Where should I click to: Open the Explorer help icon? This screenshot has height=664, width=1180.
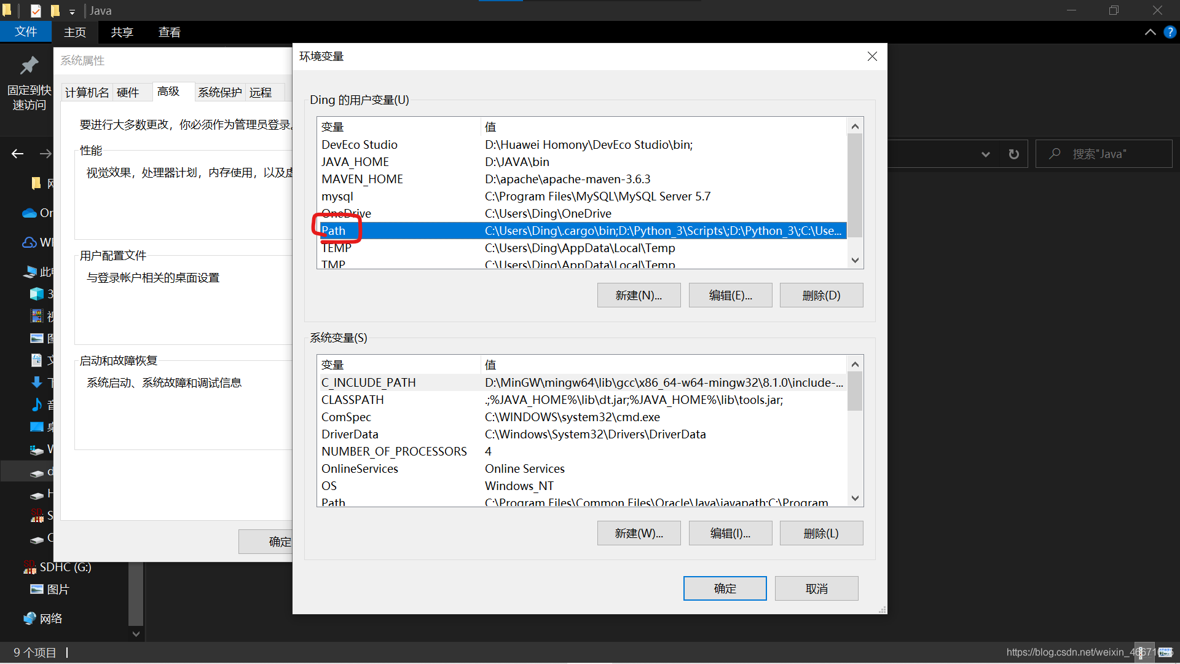click(x=1170, y=32)
